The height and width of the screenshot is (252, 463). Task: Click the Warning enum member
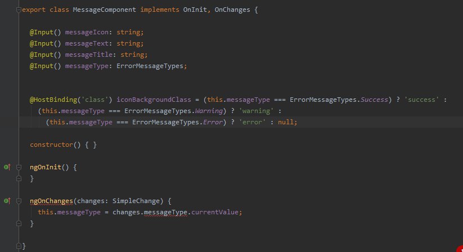point(209,111)
